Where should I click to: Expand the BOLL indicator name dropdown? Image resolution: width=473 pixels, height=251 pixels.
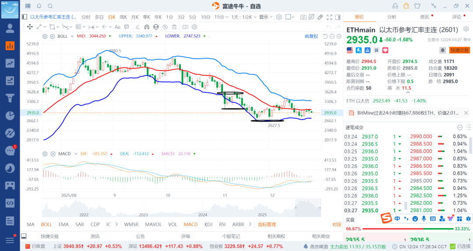(72, 36)
